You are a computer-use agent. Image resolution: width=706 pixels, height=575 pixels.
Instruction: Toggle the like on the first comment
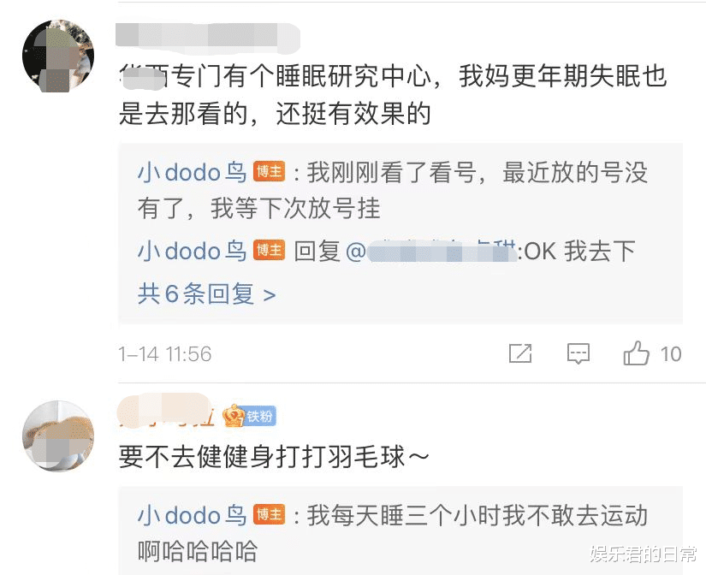pos(638,353)
